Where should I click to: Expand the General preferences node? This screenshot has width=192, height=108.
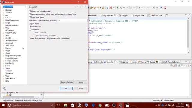pos(4,10)
